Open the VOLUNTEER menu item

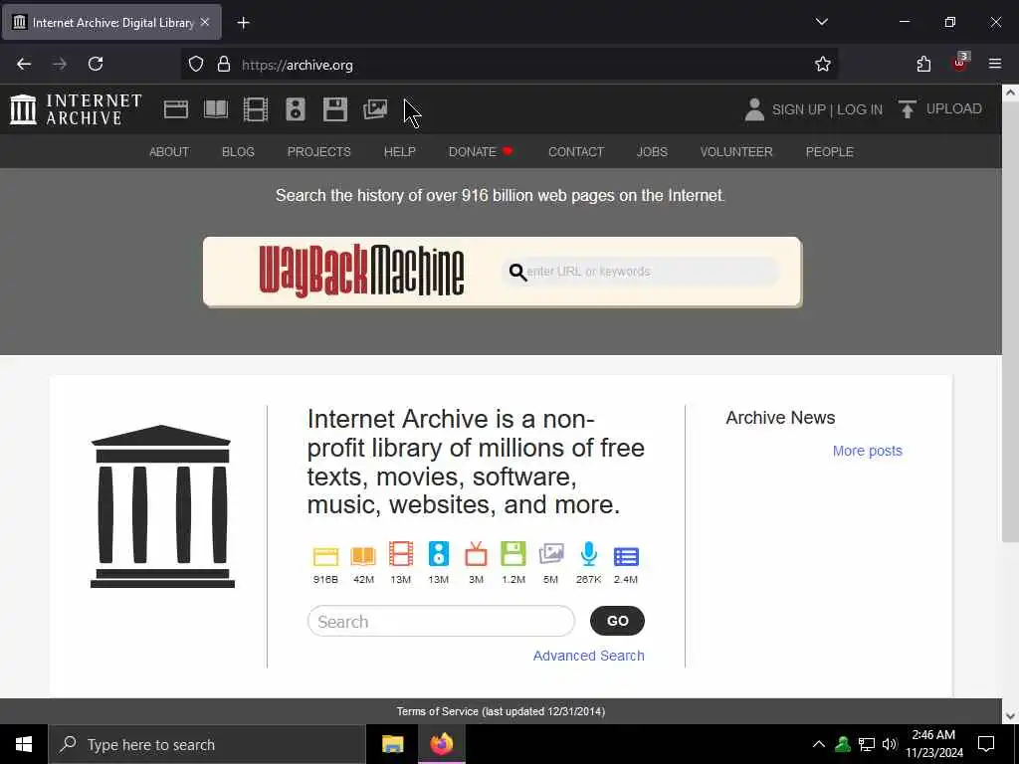pyautogui.click(x=736, y=151)
